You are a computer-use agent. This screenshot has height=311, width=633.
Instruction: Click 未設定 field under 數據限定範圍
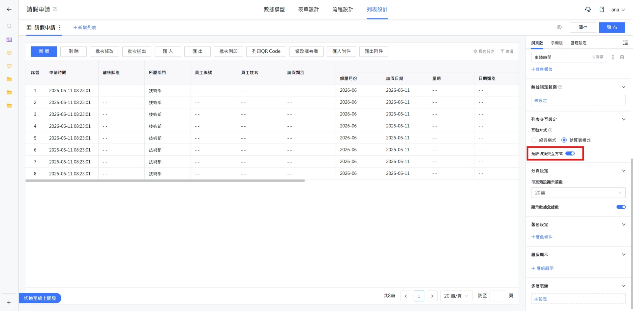pyautogui.click(x=578, y=100)
